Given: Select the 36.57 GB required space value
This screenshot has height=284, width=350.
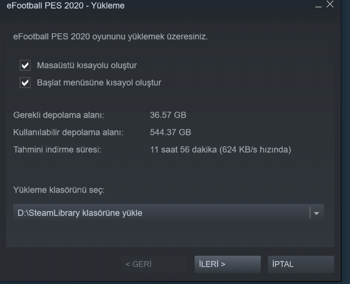Looking at the screenshot, I should point(168,115).
